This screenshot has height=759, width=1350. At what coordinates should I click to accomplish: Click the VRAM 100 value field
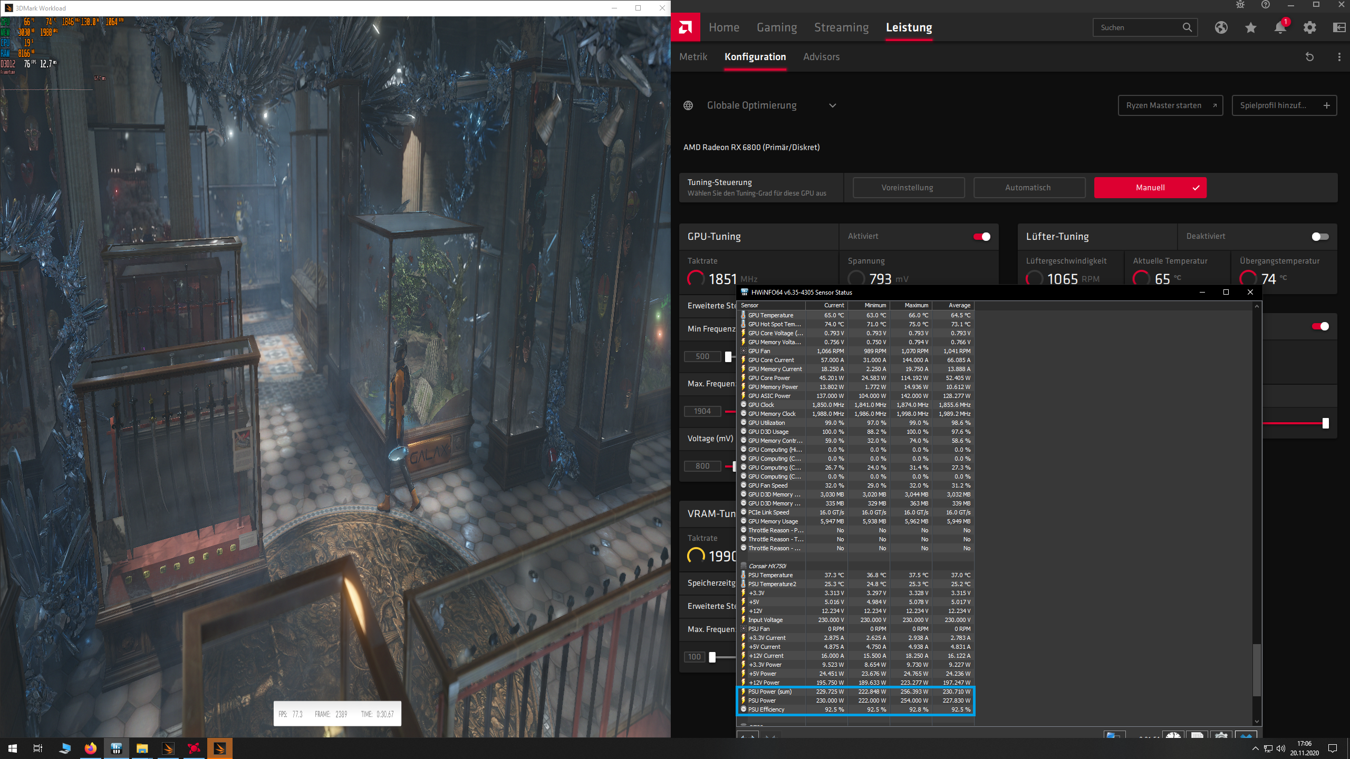click(695, 657)
